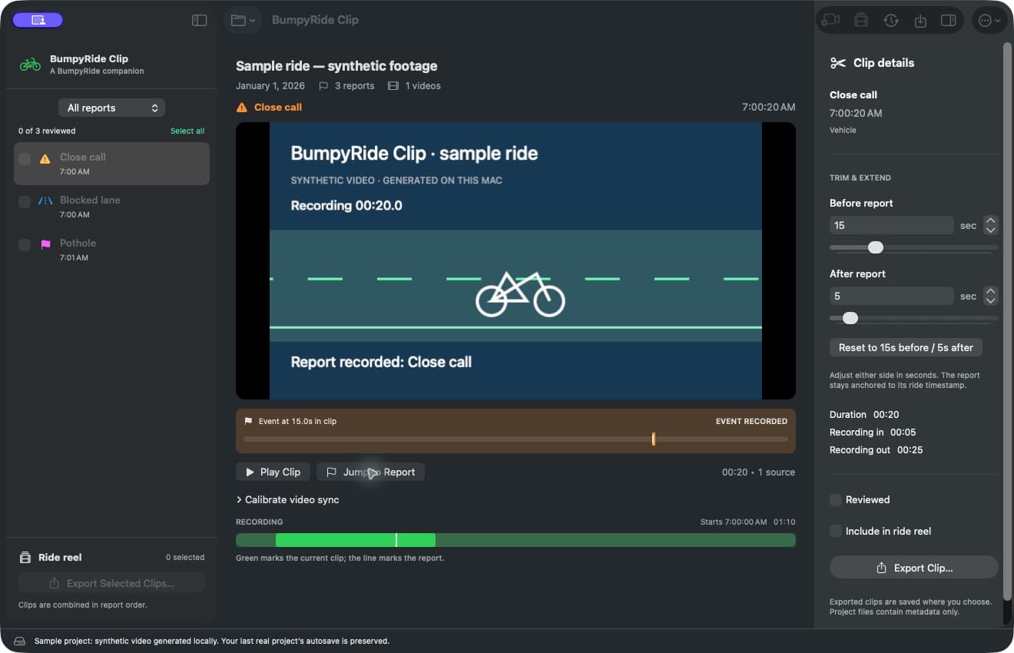The height and width of the screenshot is (653, 1014).
Task: Check the Pothole report checkbox
Action: point(25,245)
